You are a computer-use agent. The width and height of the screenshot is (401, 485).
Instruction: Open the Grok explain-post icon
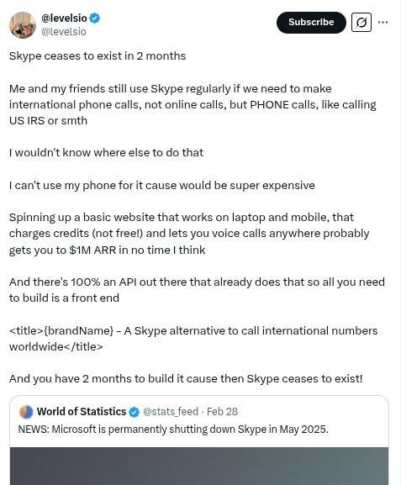coord(361,22)
